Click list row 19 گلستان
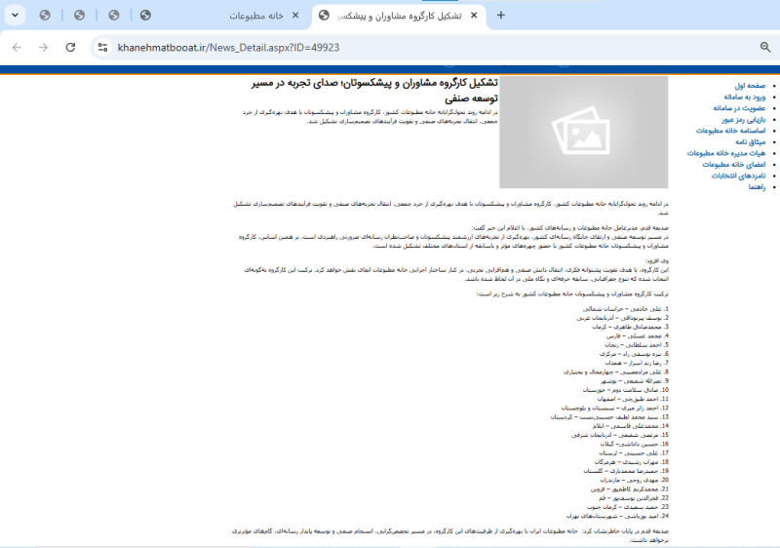Viewport: 780px width, 548px height. coord(626,471)
